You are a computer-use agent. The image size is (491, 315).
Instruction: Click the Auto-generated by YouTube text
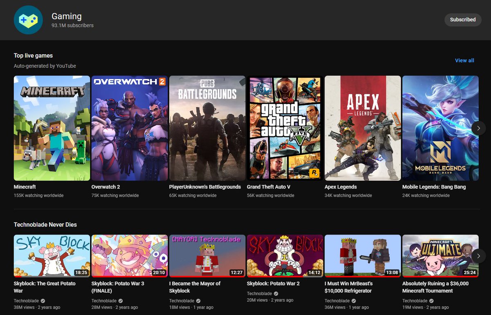(45, 66)
